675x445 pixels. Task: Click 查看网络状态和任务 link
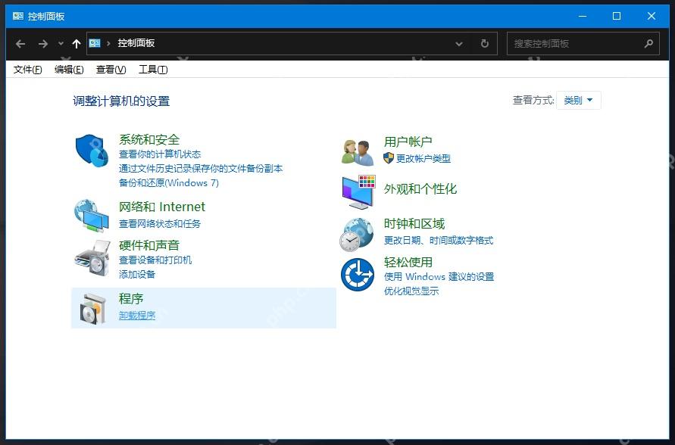pyautogui.click(x=160, y=223)
